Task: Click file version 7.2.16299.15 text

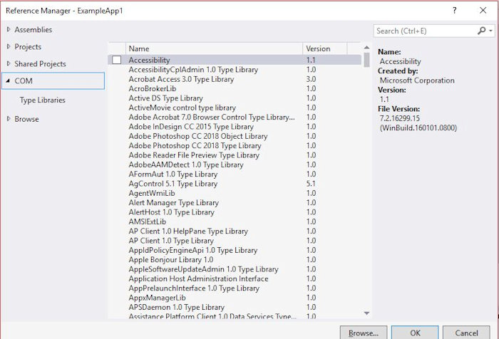Action: (400, 118)
